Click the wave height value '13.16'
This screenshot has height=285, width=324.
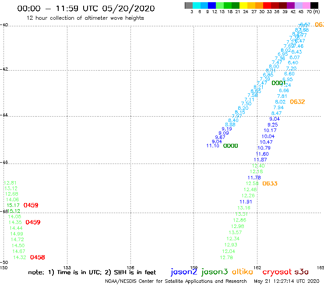(244, 208)
